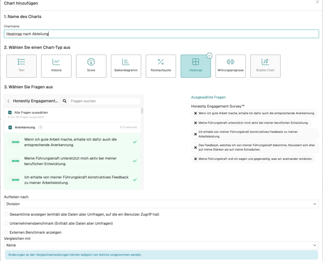Select the Wirkungsprognose chart type
The image size is (323, 261).
click(230, 66)
